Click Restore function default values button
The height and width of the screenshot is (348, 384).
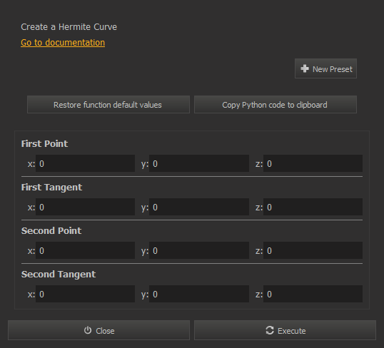coord(108,105)
